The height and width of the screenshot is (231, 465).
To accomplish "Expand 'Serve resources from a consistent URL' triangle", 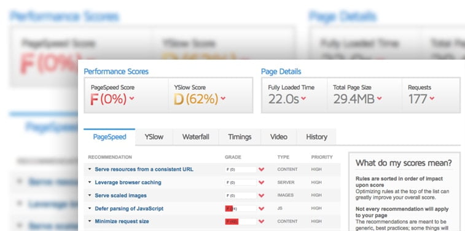I will pyautogui.click(x=90, y=170).
